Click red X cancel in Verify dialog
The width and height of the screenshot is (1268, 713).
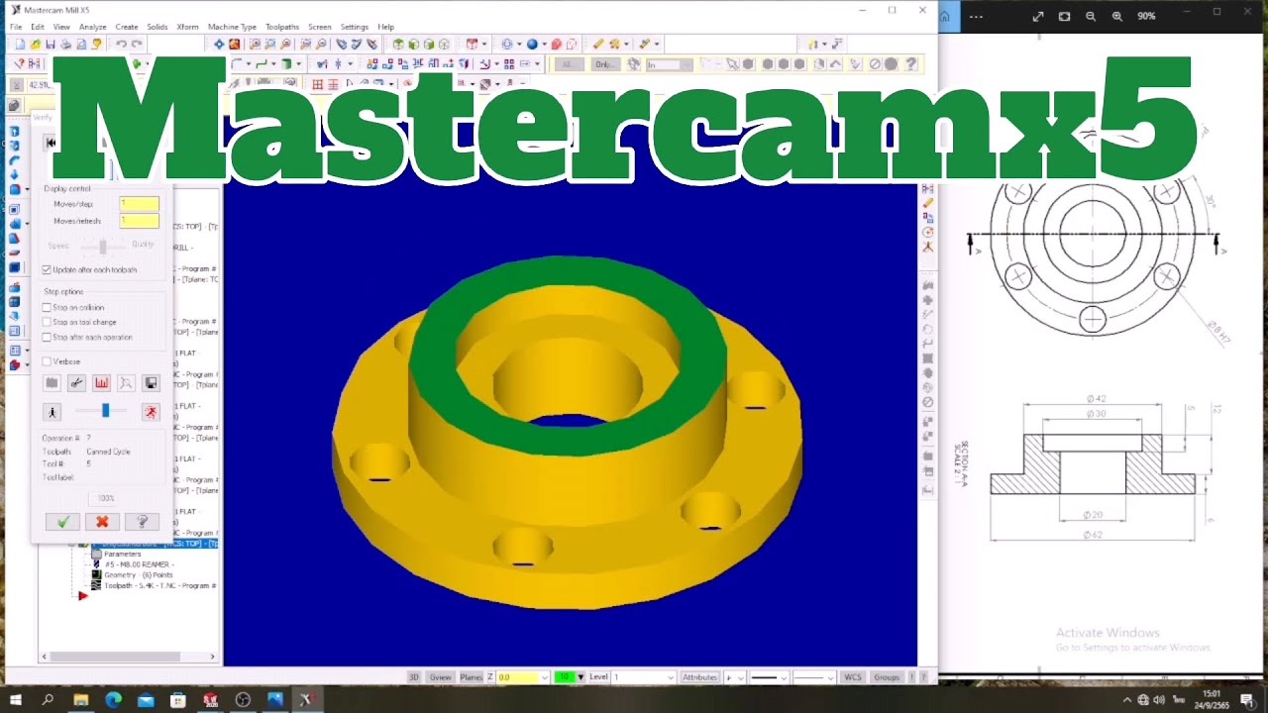(x=102, y=521)
